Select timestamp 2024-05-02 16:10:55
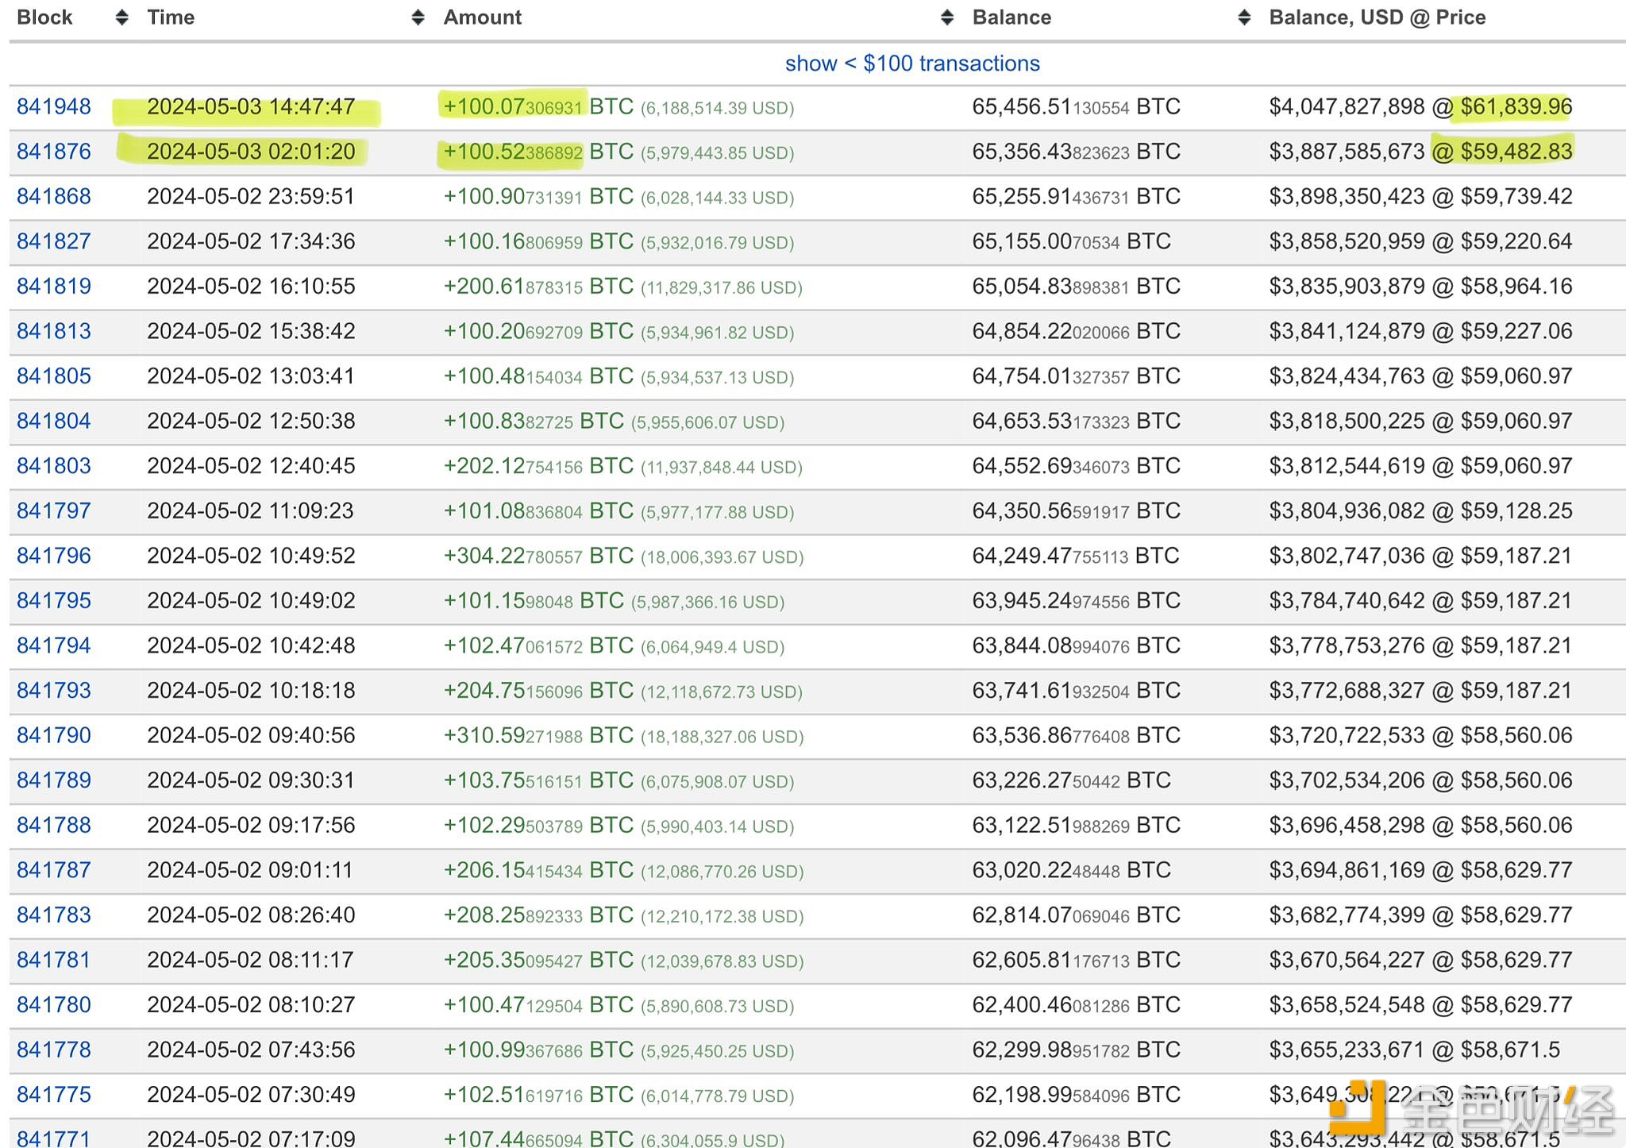1626x1148 pixels. 251,286
